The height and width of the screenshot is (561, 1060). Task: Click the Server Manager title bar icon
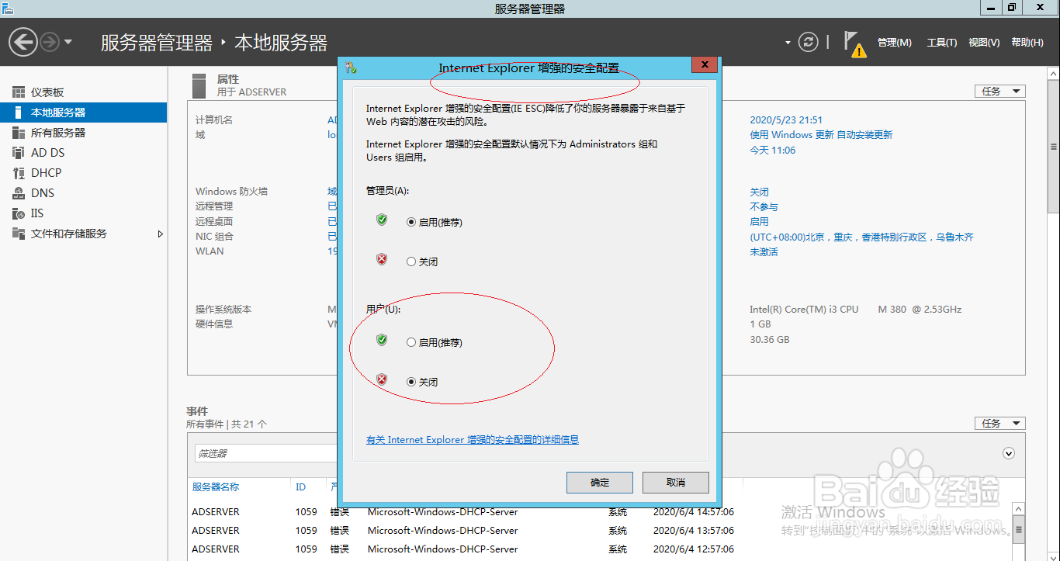(x=7, y=8)
